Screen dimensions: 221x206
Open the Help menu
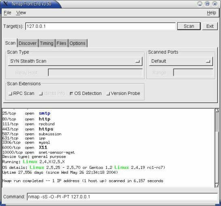pyautogui.click(x=211, y=13)
